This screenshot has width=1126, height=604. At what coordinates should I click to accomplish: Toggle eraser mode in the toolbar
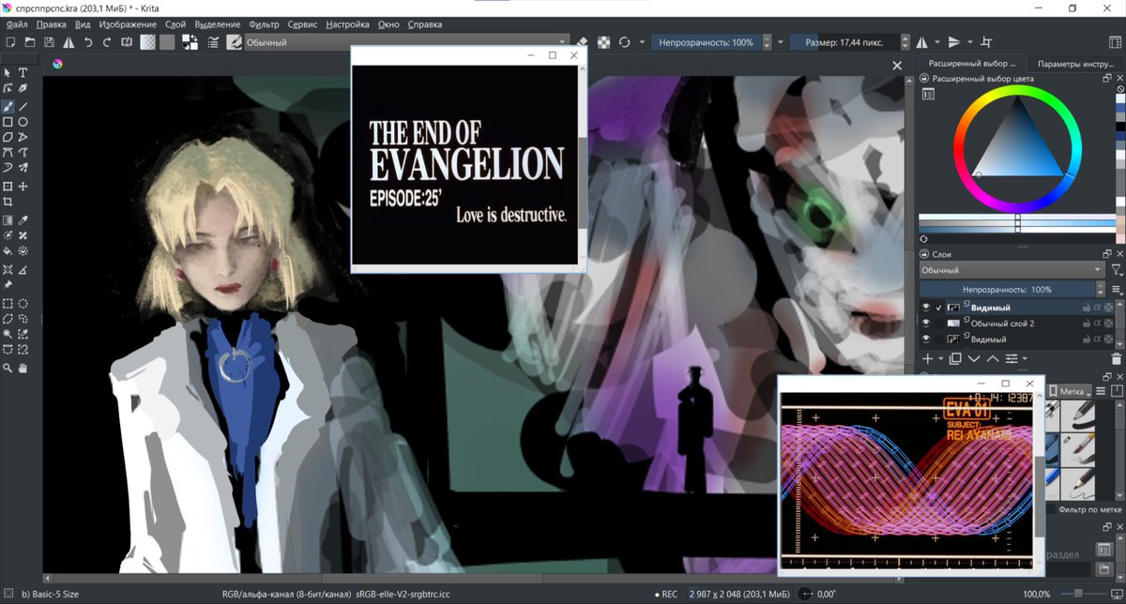(583, 42)
